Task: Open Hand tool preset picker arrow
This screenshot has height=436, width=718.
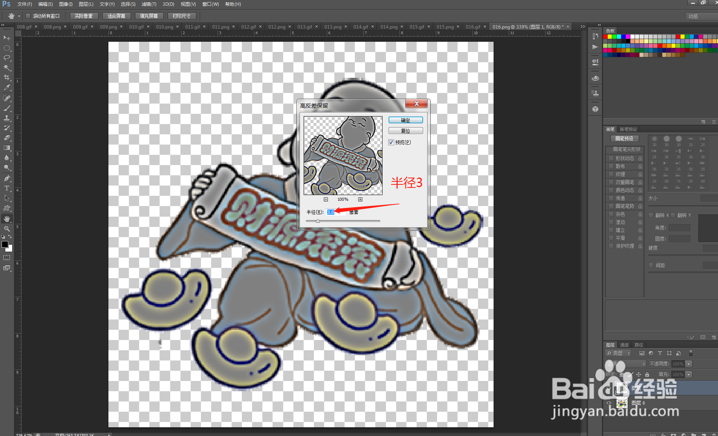Action: click(x=19, y=16)
